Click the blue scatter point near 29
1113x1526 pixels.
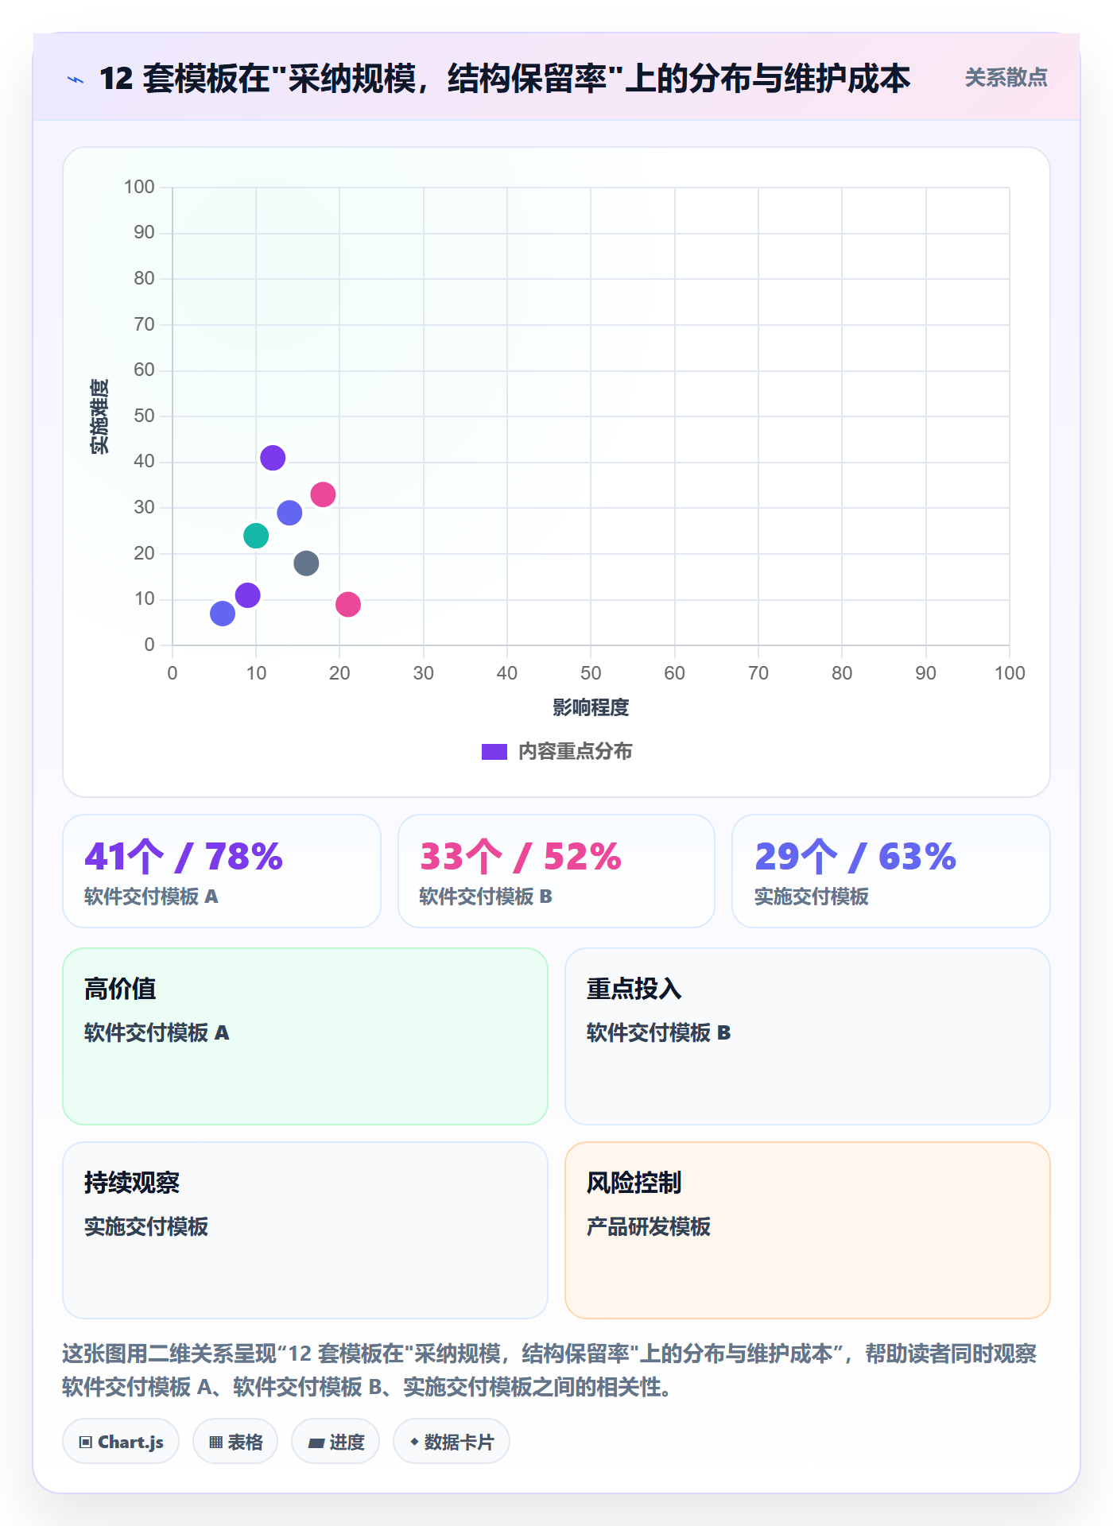click(289, 513)
